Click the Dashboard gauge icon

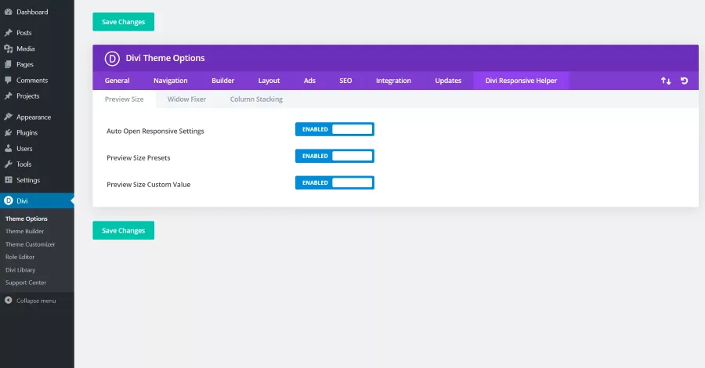click(x=8, y=12)
